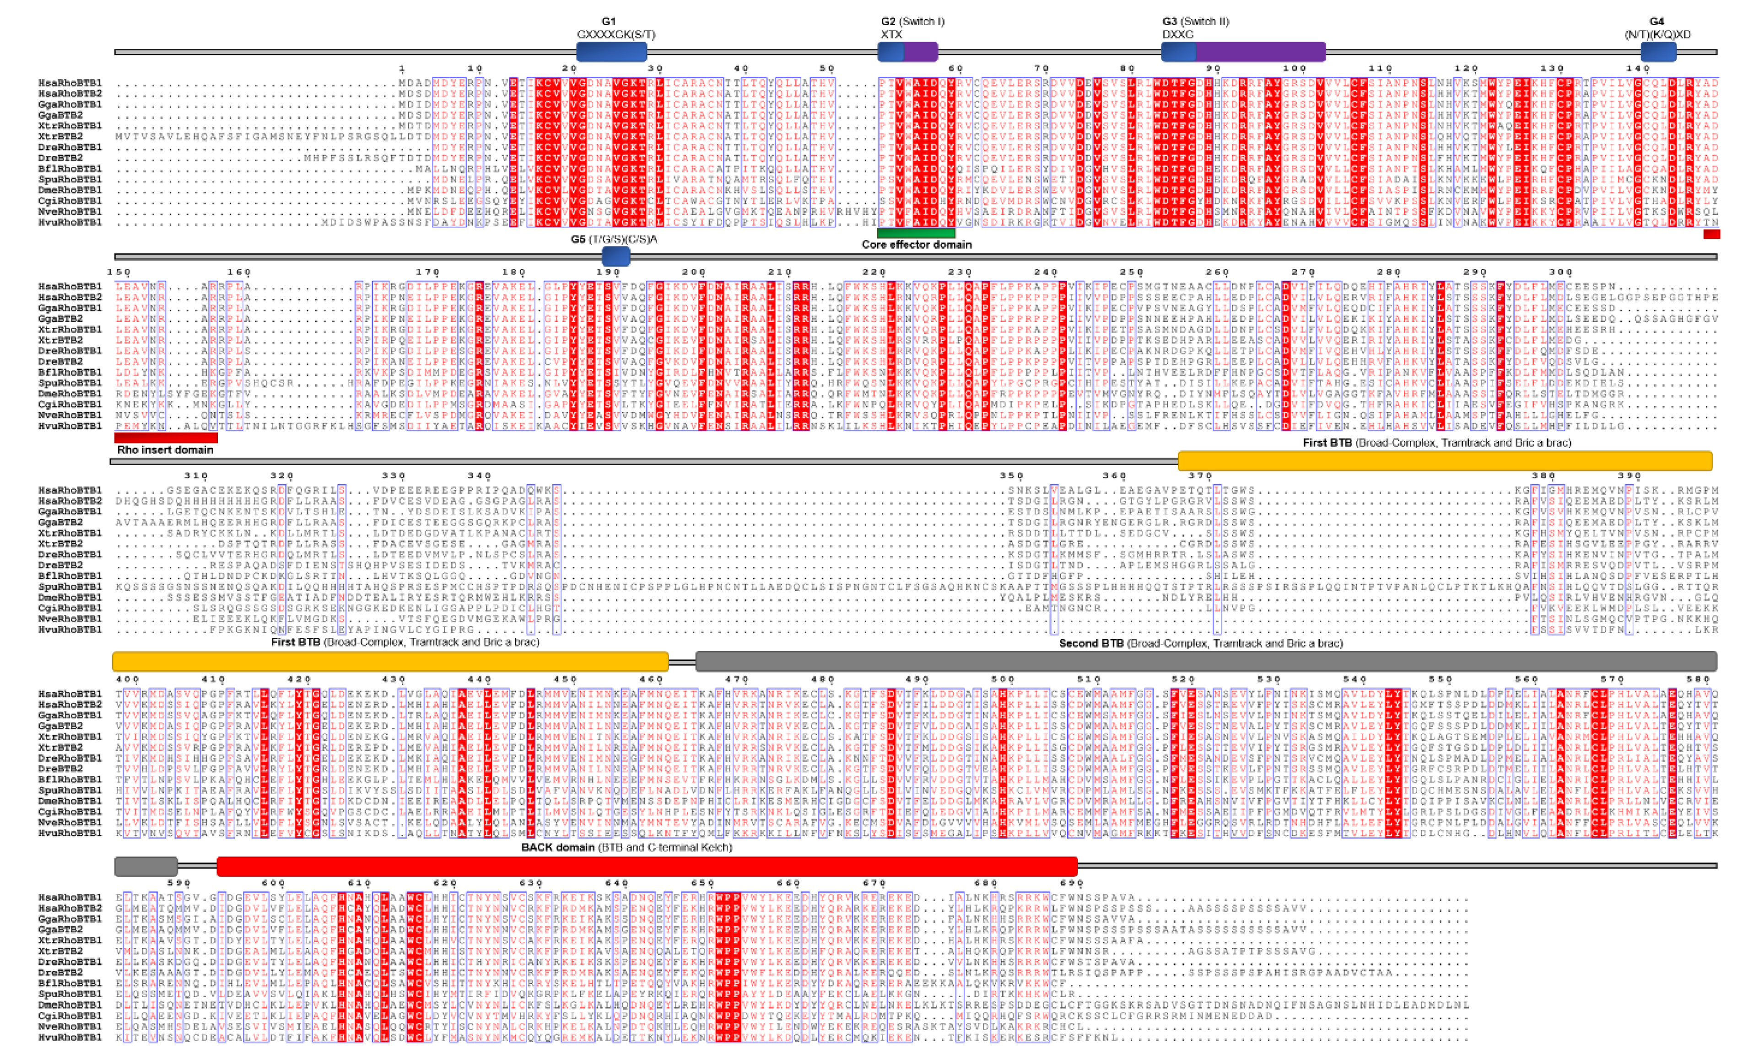Click the 'G5 (T/G/S)(C/S)A' motif label
This screenshot has width=1743, height=1064.
pyautogui.click(x=613, y=239)
